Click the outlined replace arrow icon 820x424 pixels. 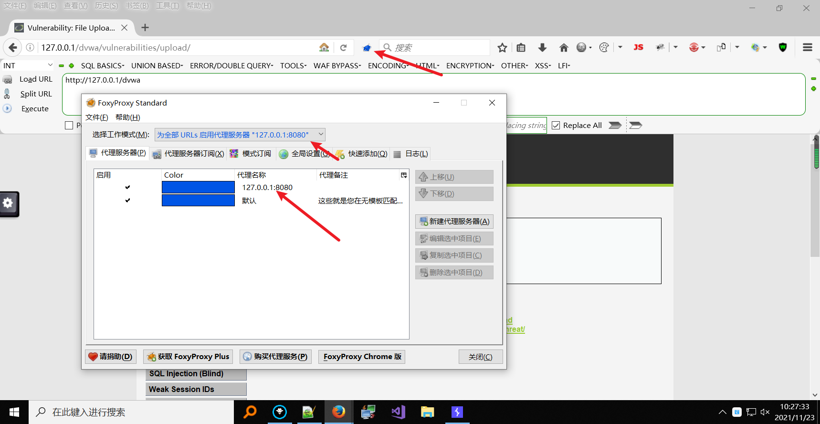pyautogui.click(x=636, y=125)
